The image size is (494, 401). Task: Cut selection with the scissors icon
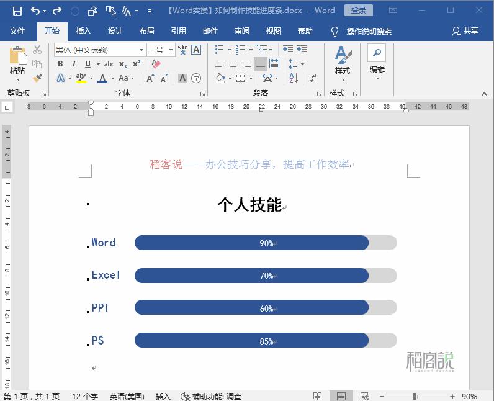[x=37, y=50]
